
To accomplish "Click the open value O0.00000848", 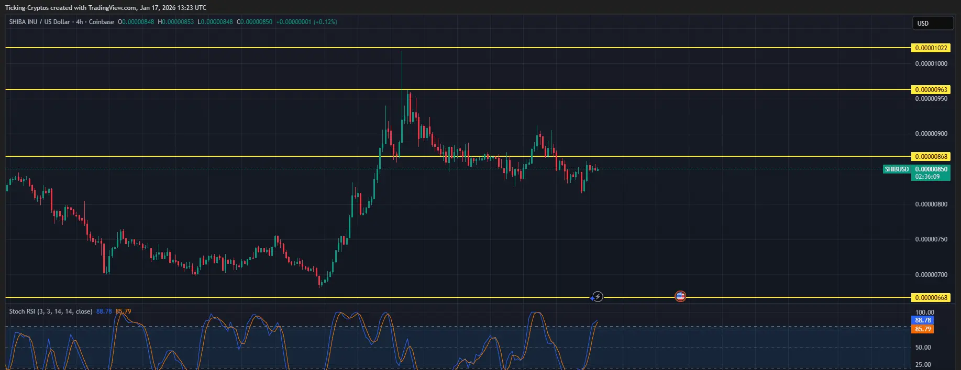I will point(136,22).
